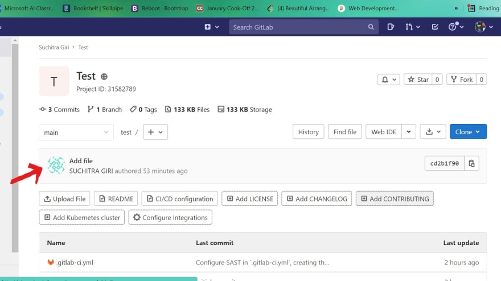Screen dimensions: 501x281
Task: Copy the commit SHA with clipboard icon
Action: [471, 163]
